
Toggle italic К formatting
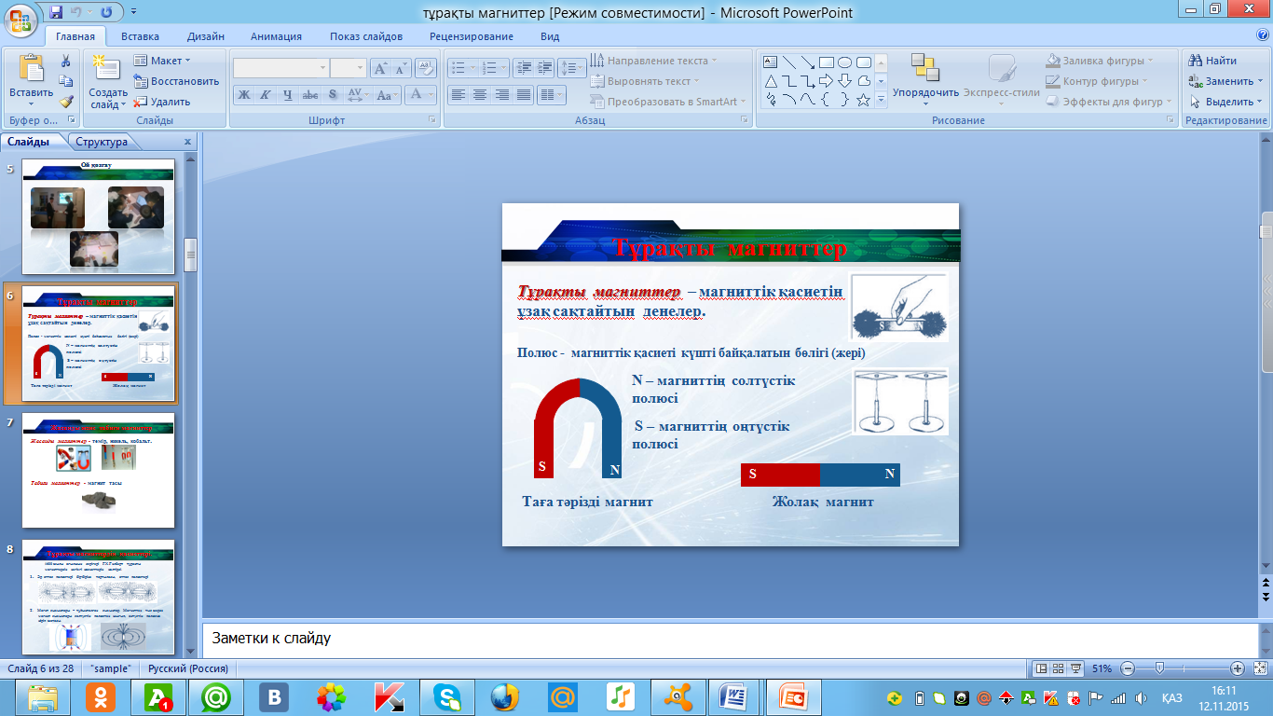(x=265, y=94)
